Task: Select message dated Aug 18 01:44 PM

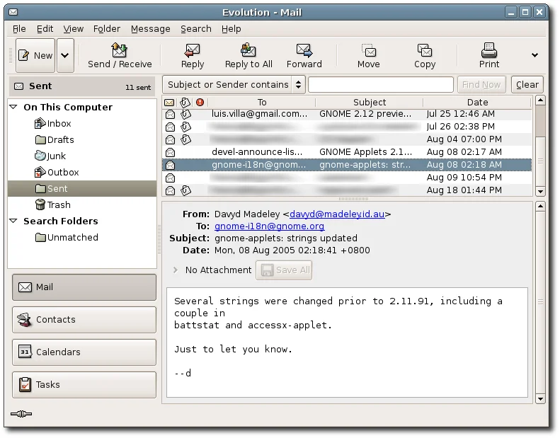Action: [347, 190]
